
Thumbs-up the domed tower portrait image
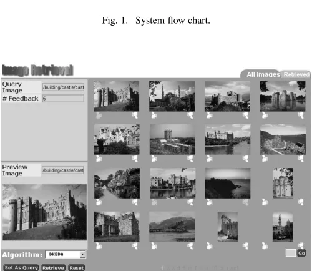pyautogui.click(x=265, y=246)
